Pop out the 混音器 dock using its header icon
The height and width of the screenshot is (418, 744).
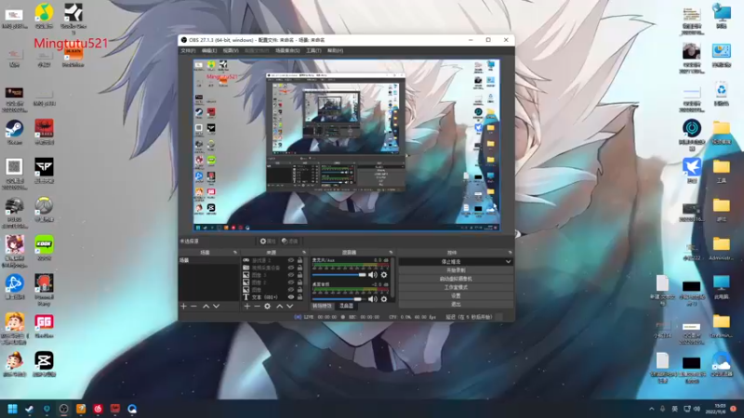click(x=391, y=253)
